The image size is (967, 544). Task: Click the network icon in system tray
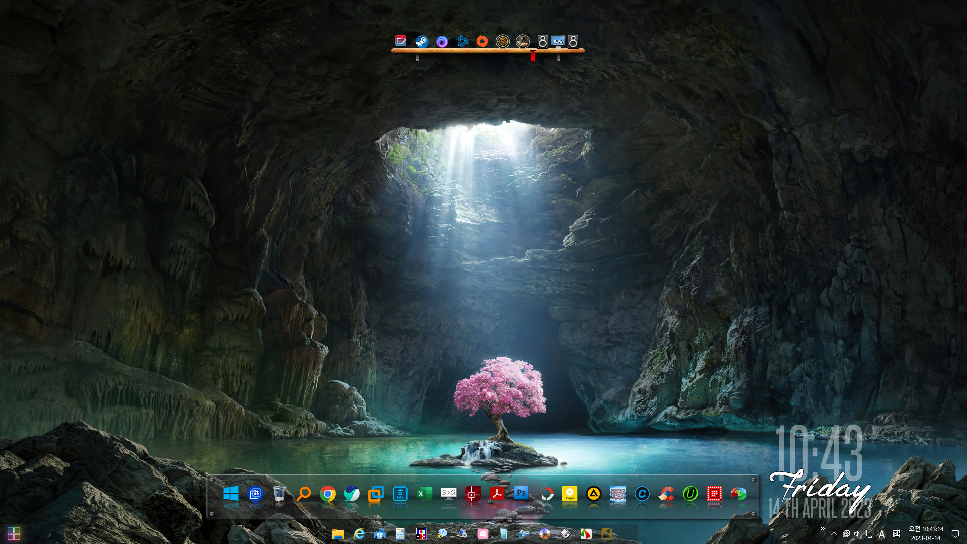(x=870, y=534)
